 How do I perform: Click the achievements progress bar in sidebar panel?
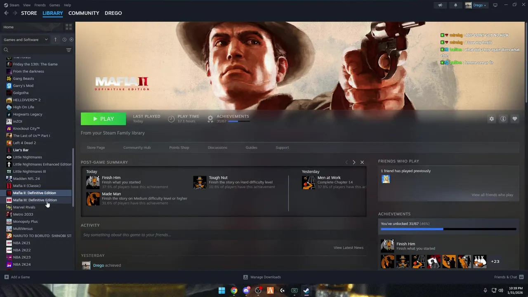448,229
